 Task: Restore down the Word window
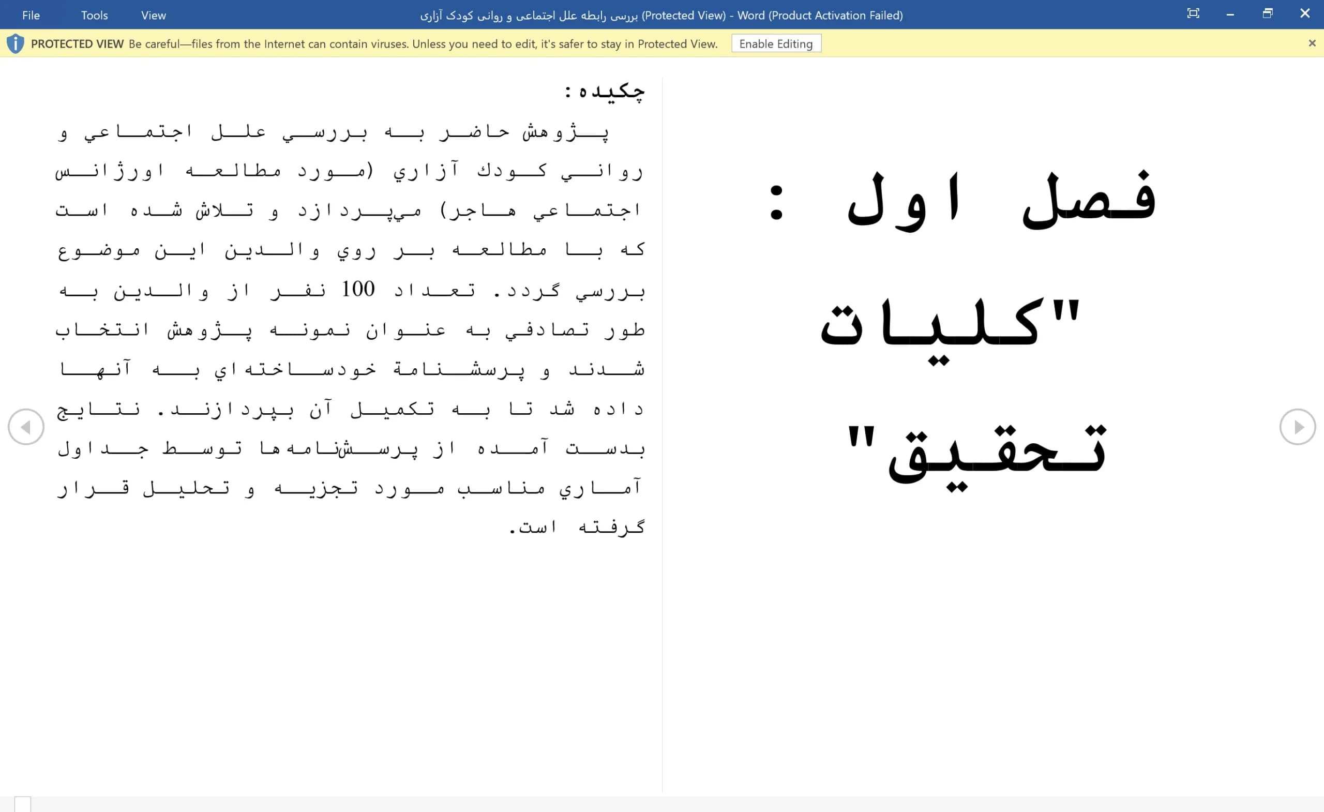pos(1268,13)
